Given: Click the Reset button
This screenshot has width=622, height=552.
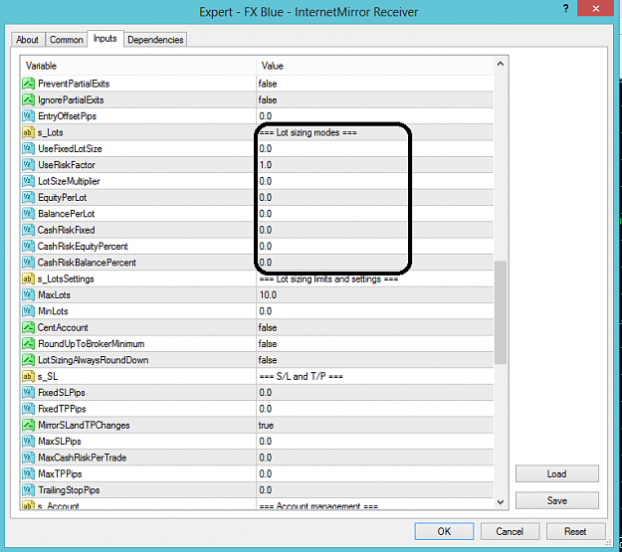Looking at the screenshot, I should pyautogui.click(x=575, y=531).
